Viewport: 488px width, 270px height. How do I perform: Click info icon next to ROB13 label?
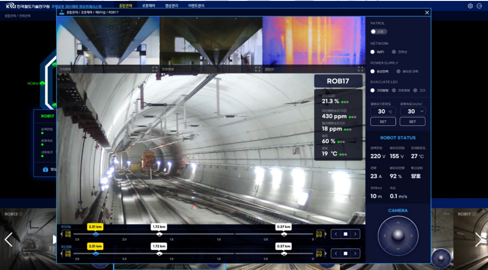(x=21, y=214)
